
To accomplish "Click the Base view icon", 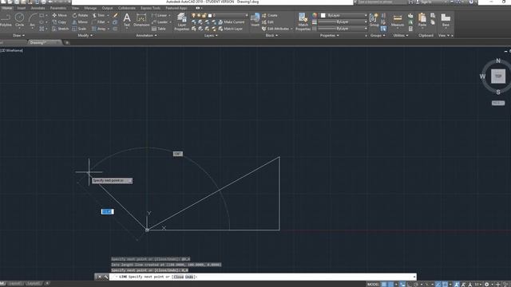I will [446, 19].
